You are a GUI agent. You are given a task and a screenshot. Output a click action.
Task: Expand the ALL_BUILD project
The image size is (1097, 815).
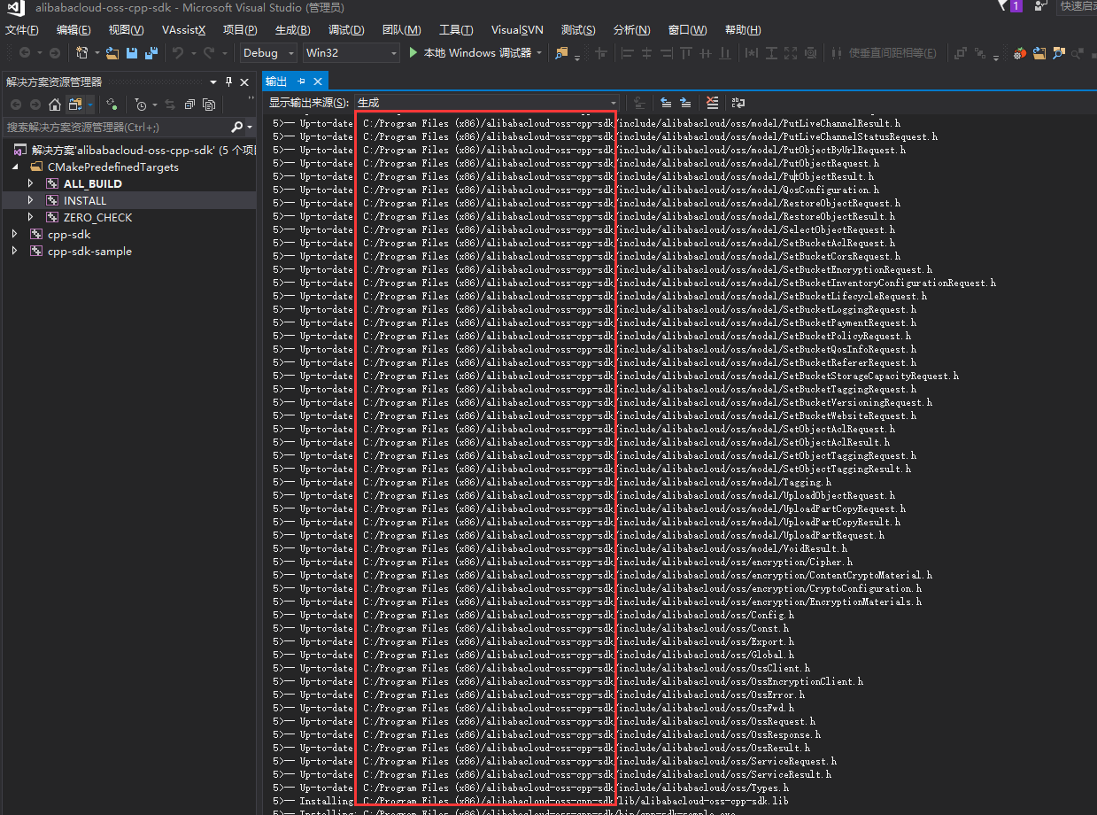click(31, 183)
